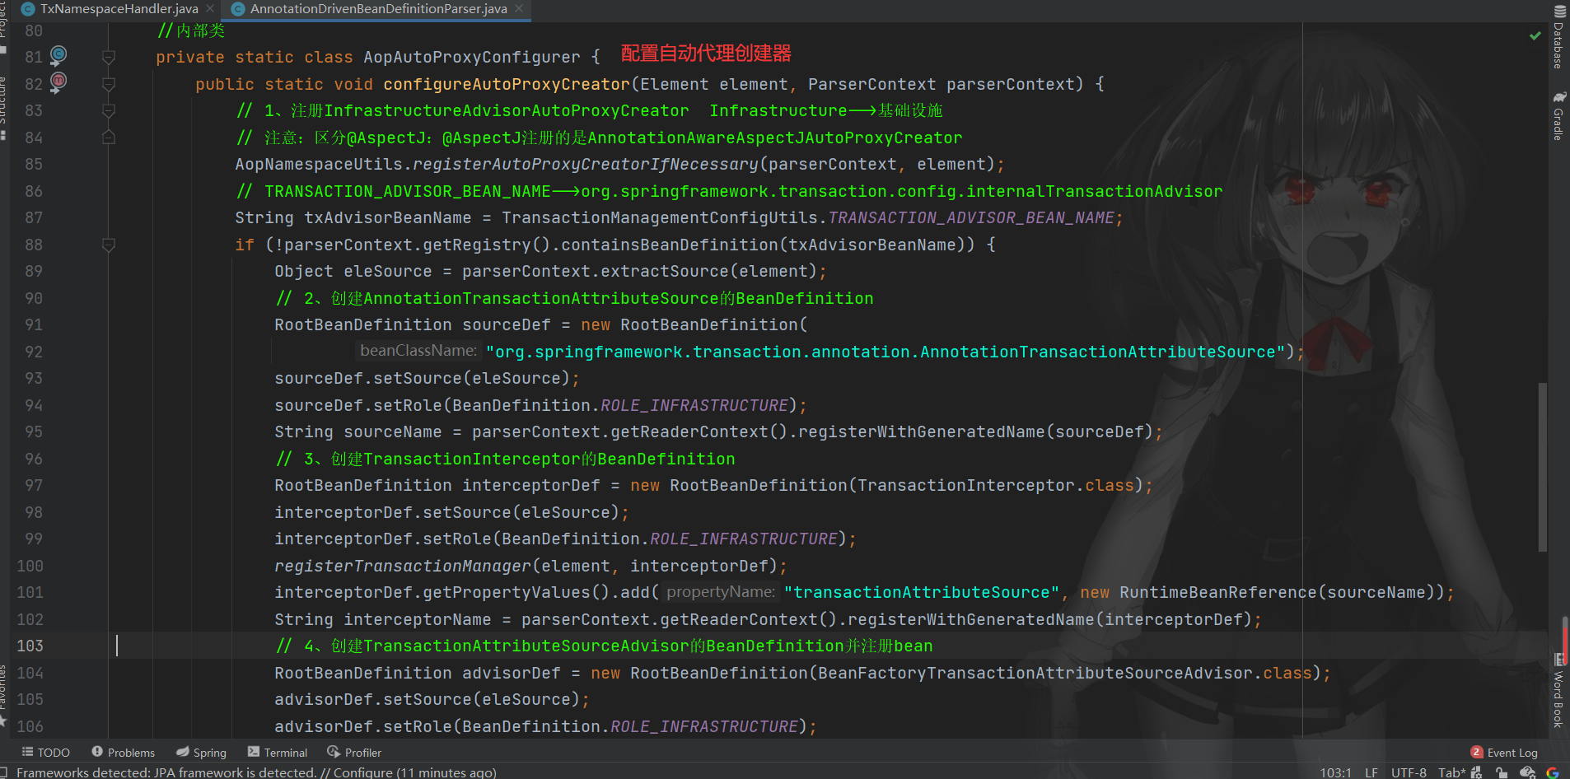Viewport: 1570px width, 779px height.
Task: Open the Problems view
Action: click(x=123, y=752)
